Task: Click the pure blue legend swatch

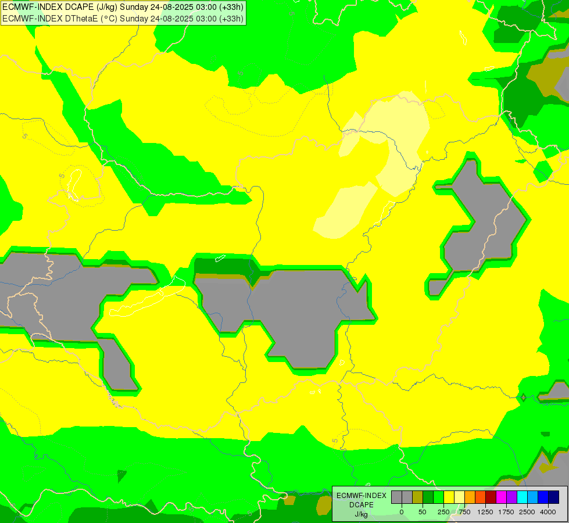Action: tap(543, 497)
